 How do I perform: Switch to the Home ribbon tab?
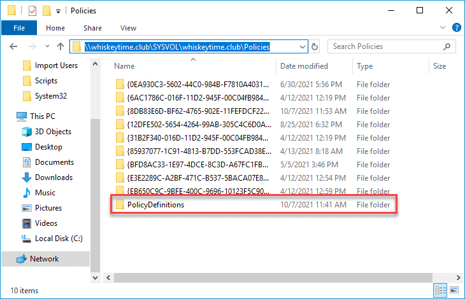coord(55,28)
